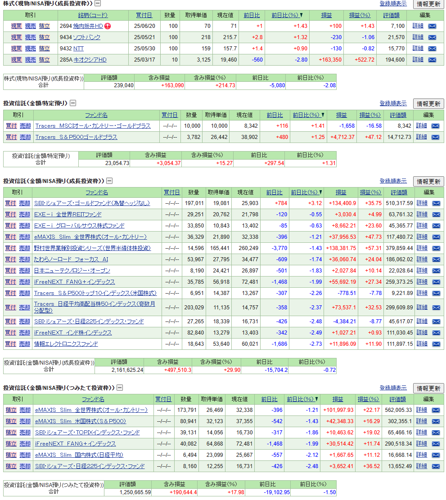The width and height of the screenshot is (446, 500).
Task: Click the mail icon for eMAXIS Slim 米国株式(S&P500)
Action: pyautogui.click(x=435, y=421)
